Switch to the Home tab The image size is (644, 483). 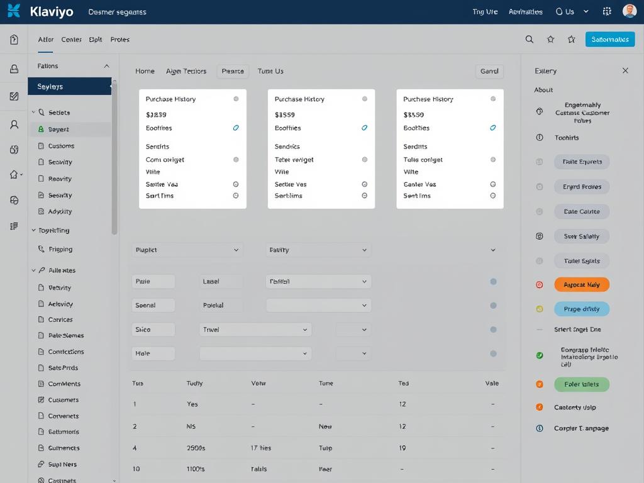(x=145, y=71)
